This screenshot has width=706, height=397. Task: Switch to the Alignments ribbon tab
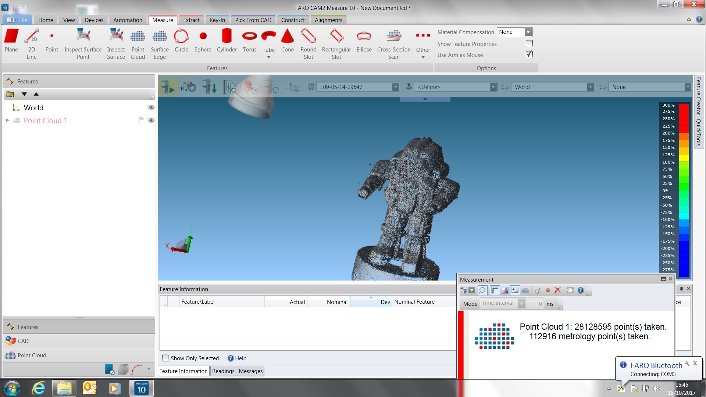tap(328, 20)
